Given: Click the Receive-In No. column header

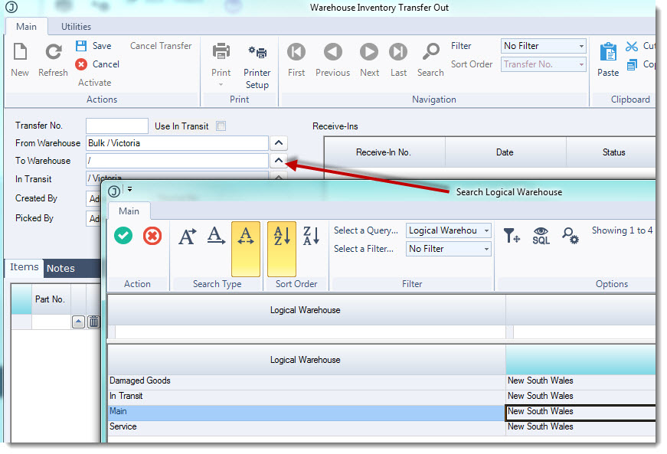Looking at the screenshot, I should 384,152.
